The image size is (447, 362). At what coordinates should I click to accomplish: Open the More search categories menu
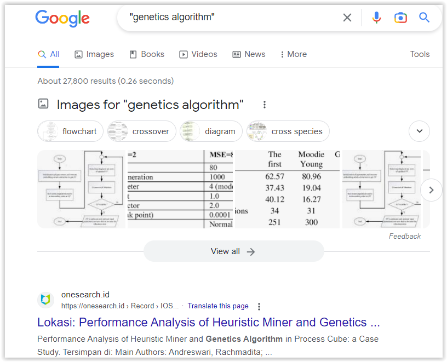pos(294,54)
